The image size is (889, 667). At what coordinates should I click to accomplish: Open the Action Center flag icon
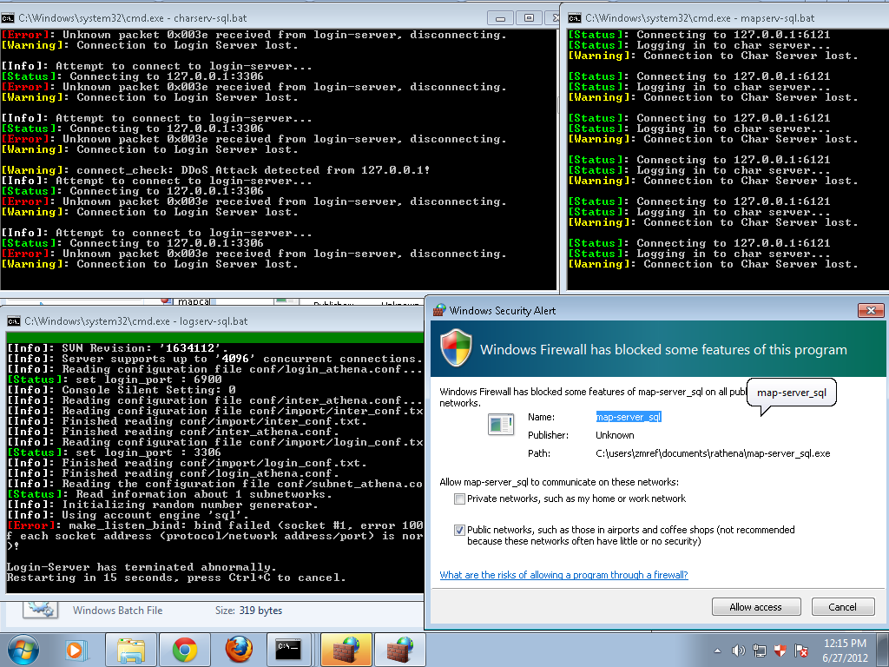click(801, 650)
